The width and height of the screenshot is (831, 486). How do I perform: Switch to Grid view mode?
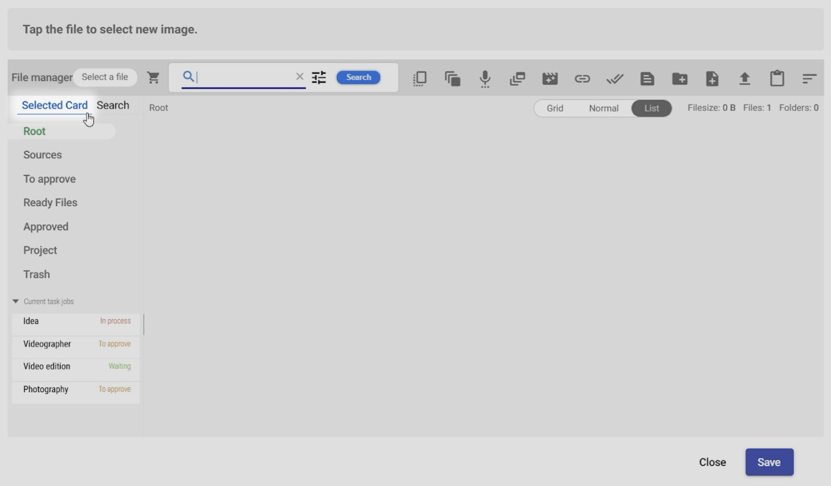click(555, 108)
